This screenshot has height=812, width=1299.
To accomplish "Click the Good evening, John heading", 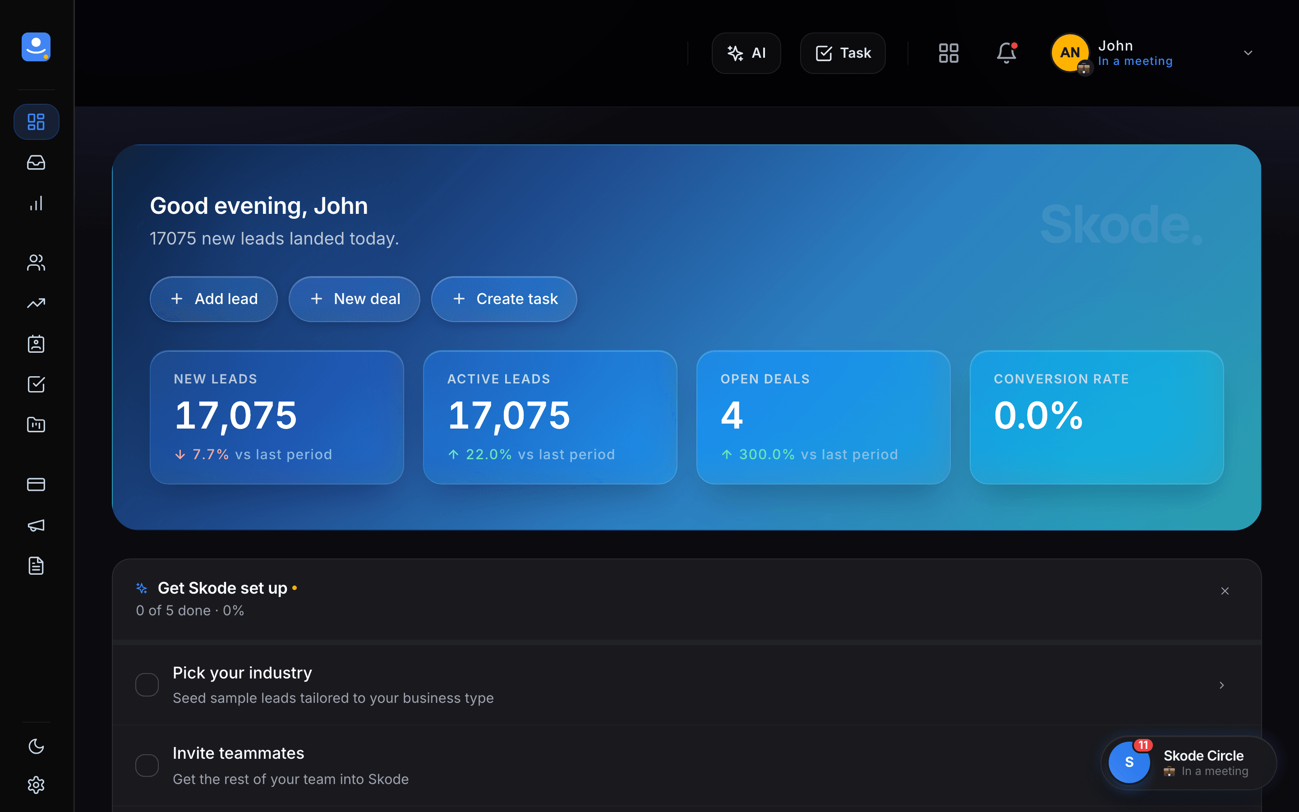I will (259, 206).
